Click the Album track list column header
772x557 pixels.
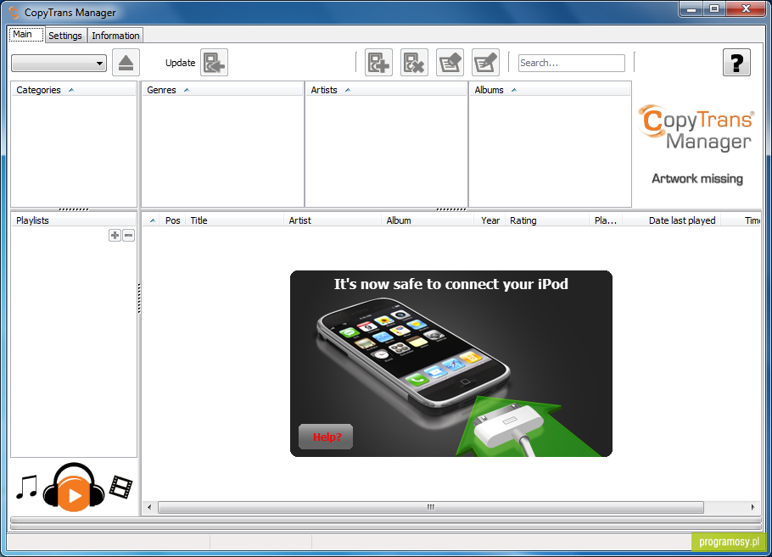click(x=428, y=220)
